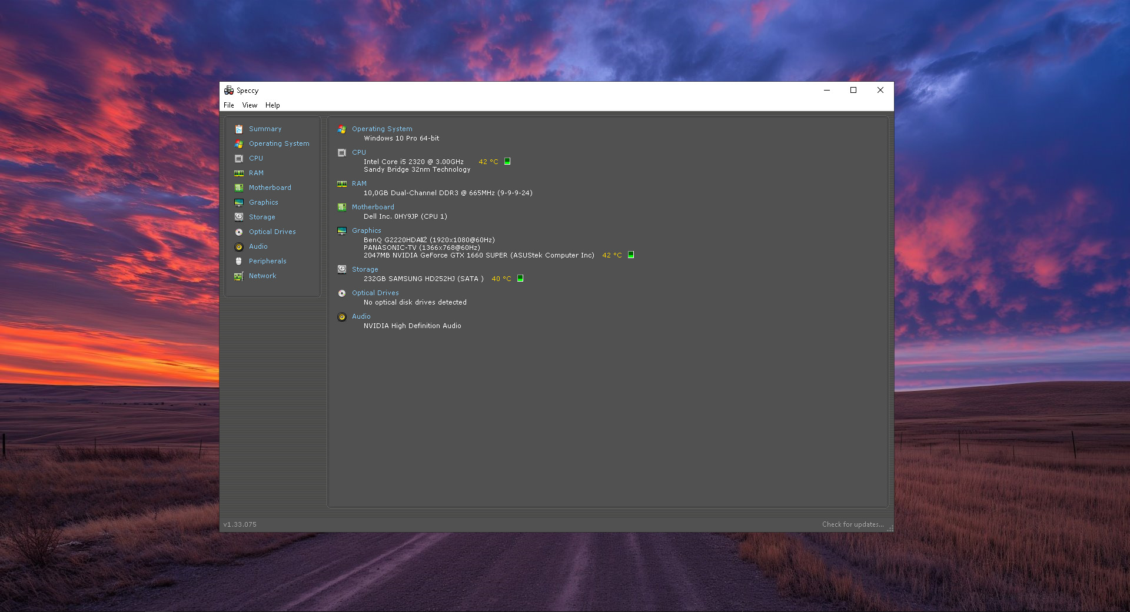This screenshot has height=612, width=1130.
Task: Open the Motherboard heading link in summary
Action: click(x=373, y=207)
